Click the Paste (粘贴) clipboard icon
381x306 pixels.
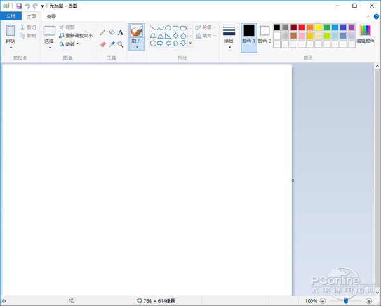tap(10, 30)
